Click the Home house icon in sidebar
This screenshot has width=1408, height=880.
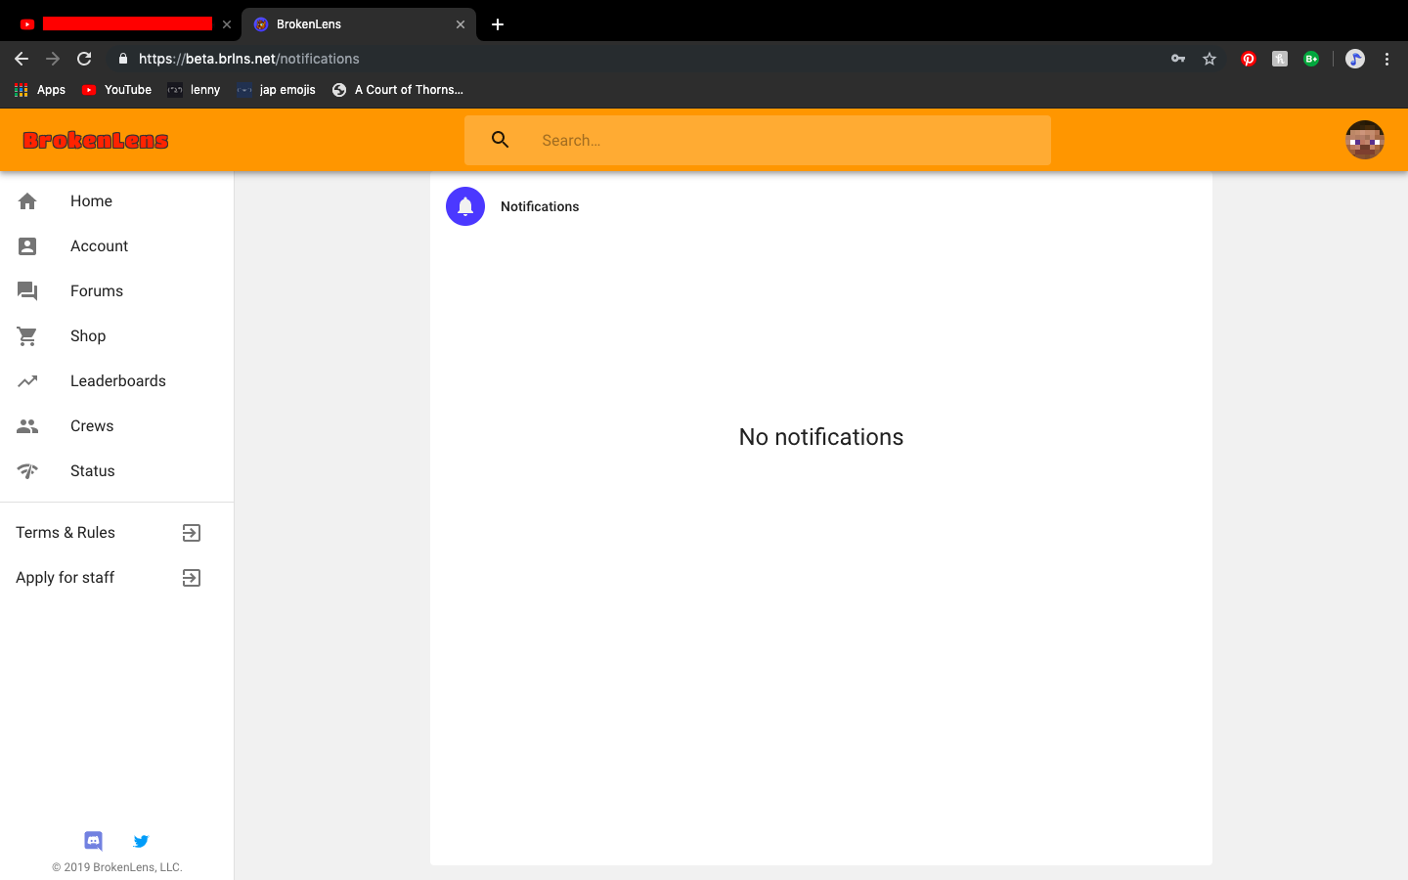pos(27,201)
